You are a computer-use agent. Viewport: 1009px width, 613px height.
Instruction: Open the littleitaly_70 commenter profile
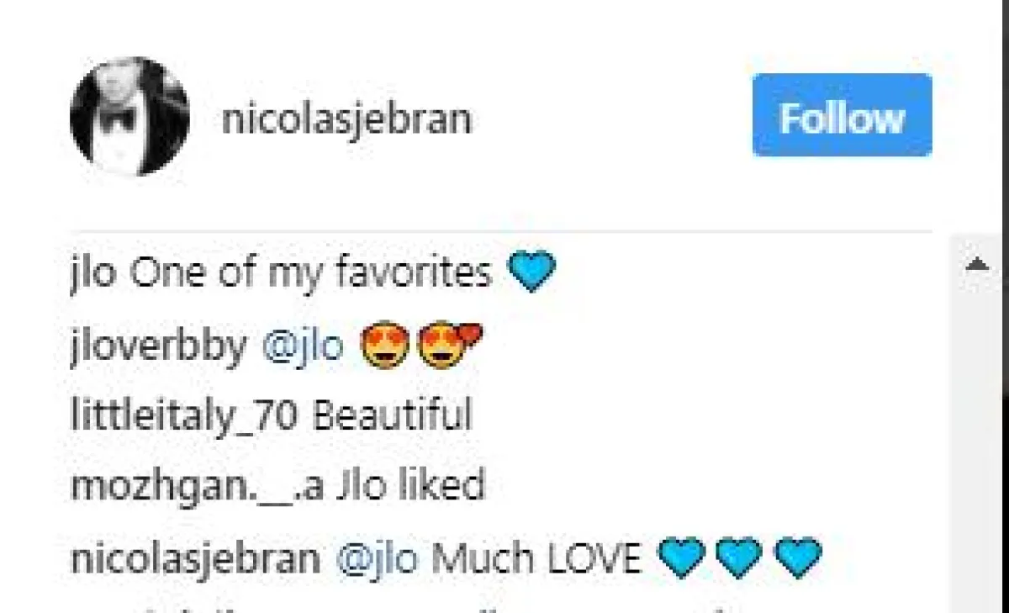point(184,416)
